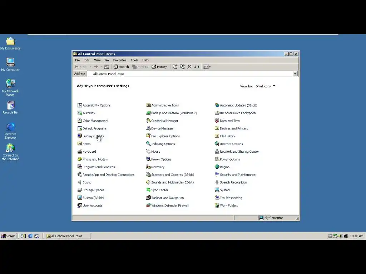This screenshot has height=274, width=366.
Task: Click the File Explorer Options link
Action: (x=165, y=136)
